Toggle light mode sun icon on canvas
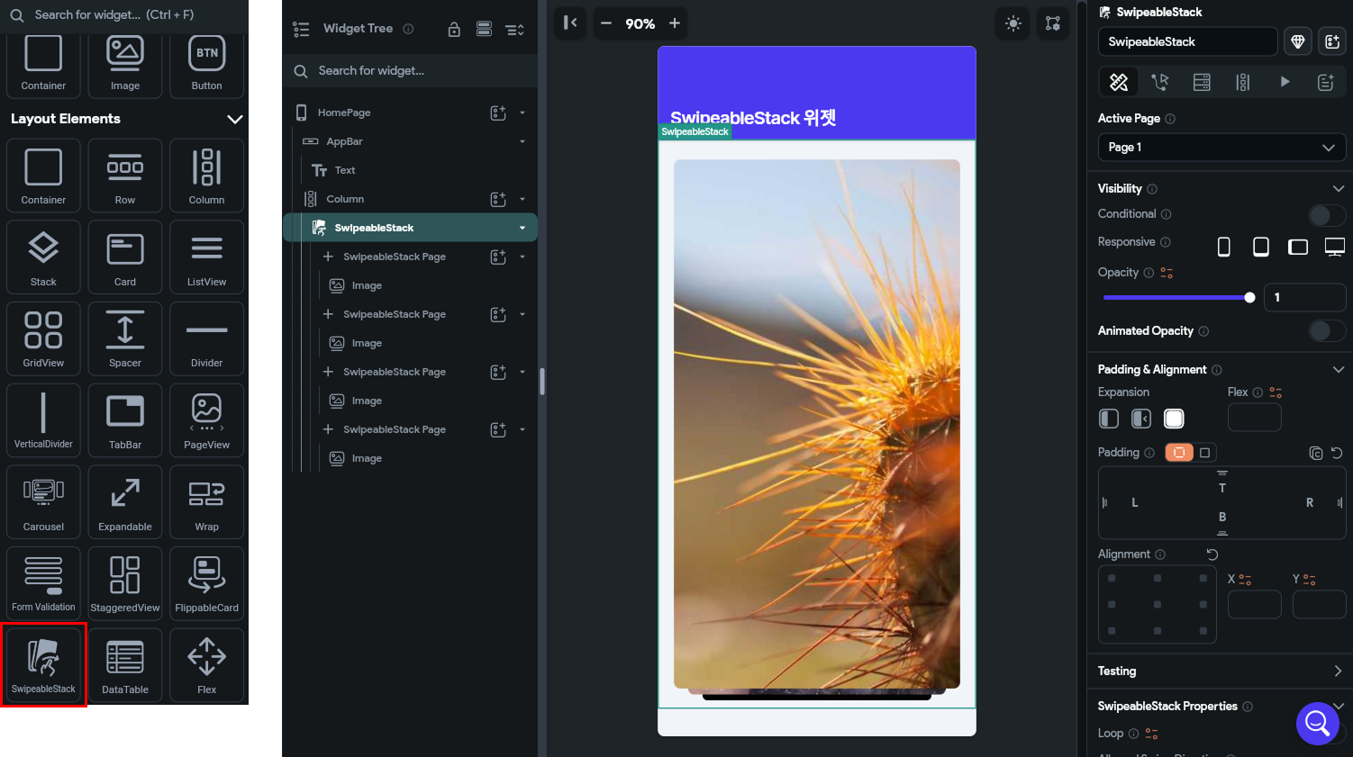This screenshot has height=757, width=1353. tap(1013, 23)
